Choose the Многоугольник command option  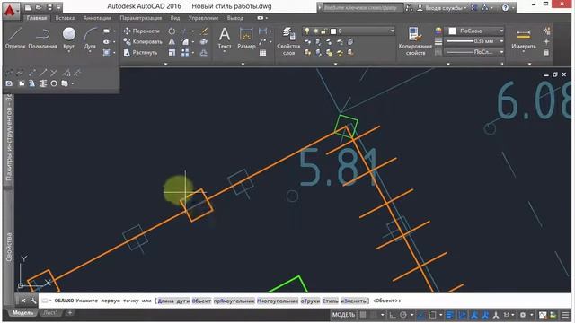click(x=278, y=301)
